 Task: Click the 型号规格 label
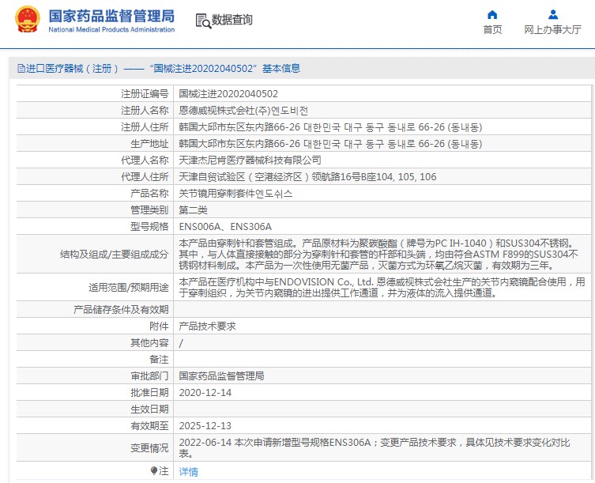click(x=149, y=227)
